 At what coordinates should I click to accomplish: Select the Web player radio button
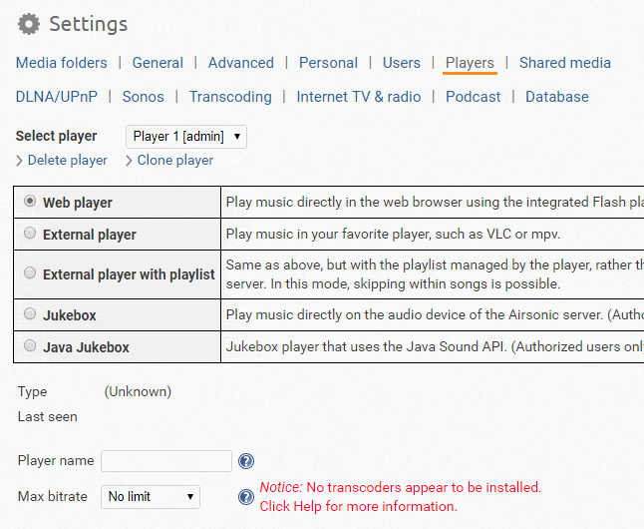(x=31, y=202)
